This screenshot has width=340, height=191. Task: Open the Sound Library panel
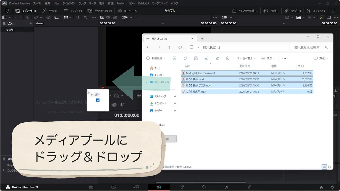[x=100, y=11]
